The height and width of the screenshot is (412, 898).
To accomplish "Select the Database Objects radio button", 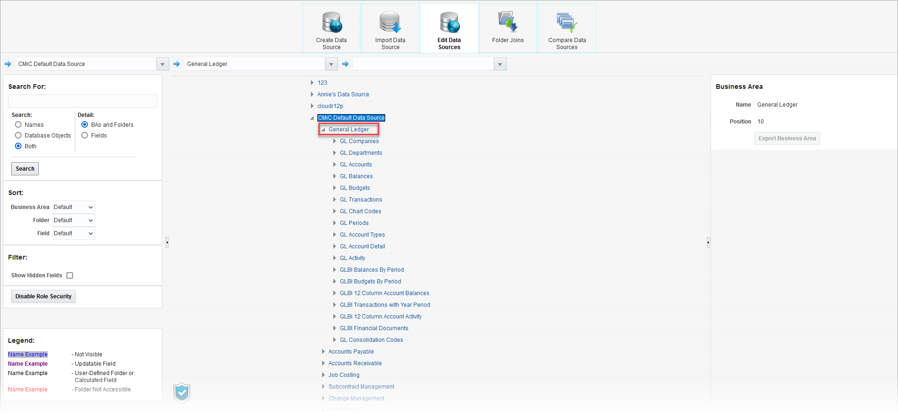I will [18, 135].
